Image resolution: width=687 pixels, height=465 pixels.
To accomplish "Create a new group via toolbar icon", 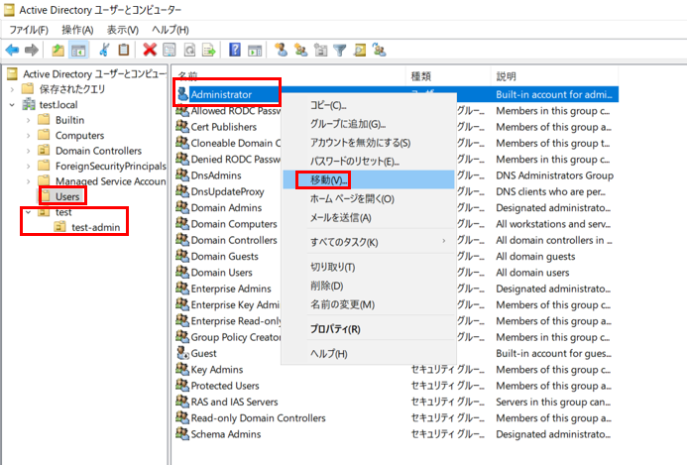I will click(x=301, y=50).
